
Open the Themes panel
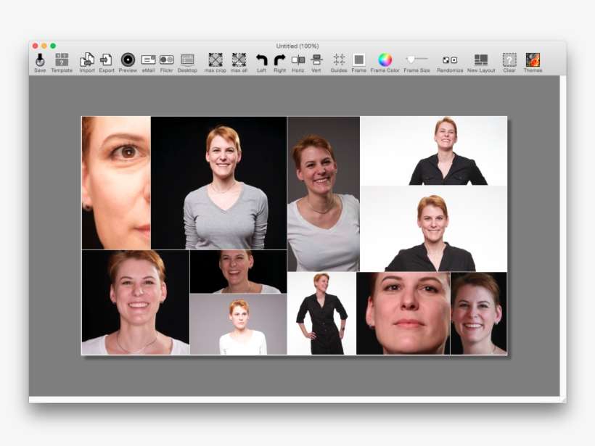pos(533,62)
